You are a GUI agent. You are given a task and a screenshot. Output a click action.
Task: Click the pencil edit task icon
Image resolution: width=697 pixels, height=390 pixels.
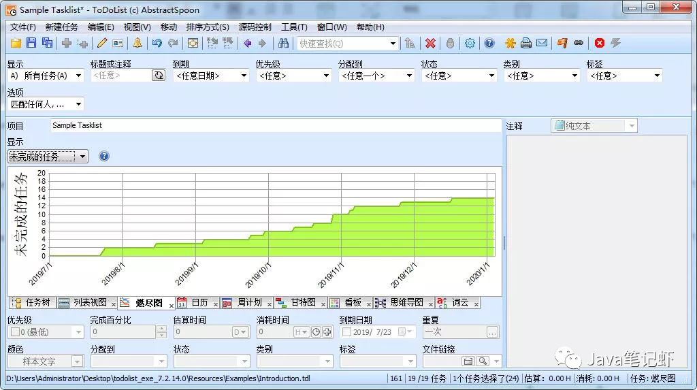(x=102, y=43)
